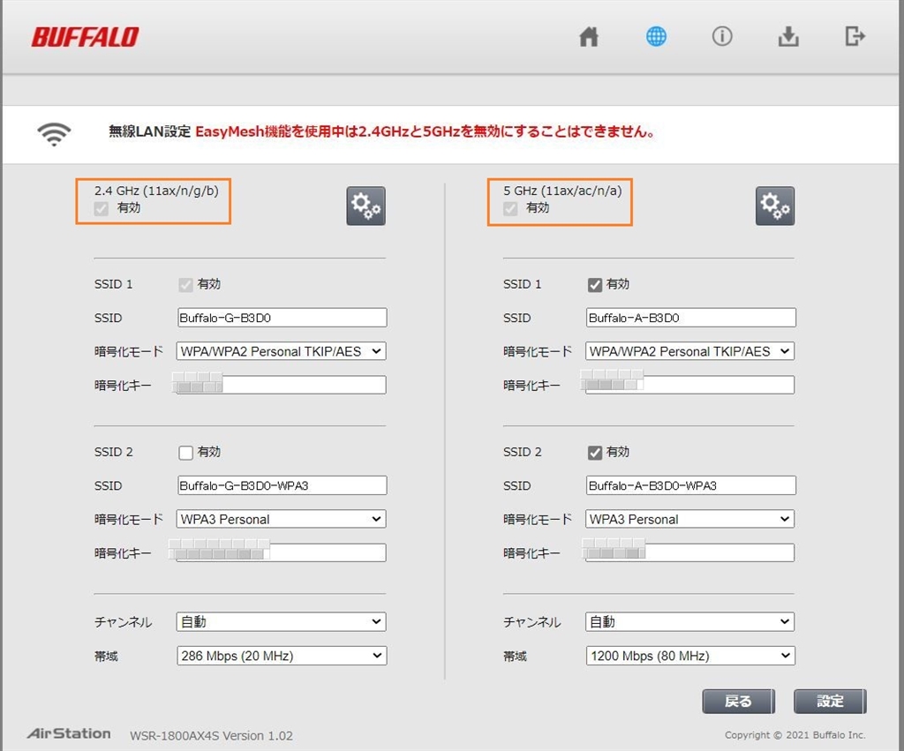This screenshot has height=751, width=904.
Task: Click the 無線LAN設定 heading text
Action: pyautogui.click(x=150, y=131)
